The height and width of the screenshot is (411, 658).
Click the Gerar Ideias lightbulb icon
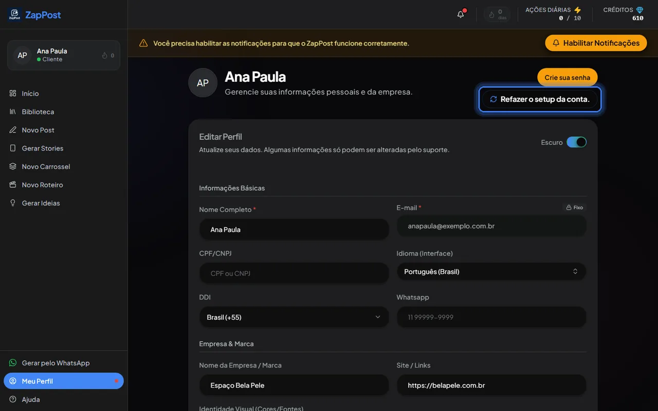click(x=13, y=203)
